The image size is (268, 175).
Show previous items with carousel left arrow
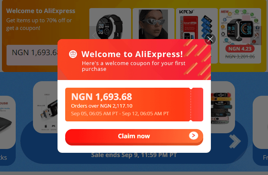(x=94, y=36)
